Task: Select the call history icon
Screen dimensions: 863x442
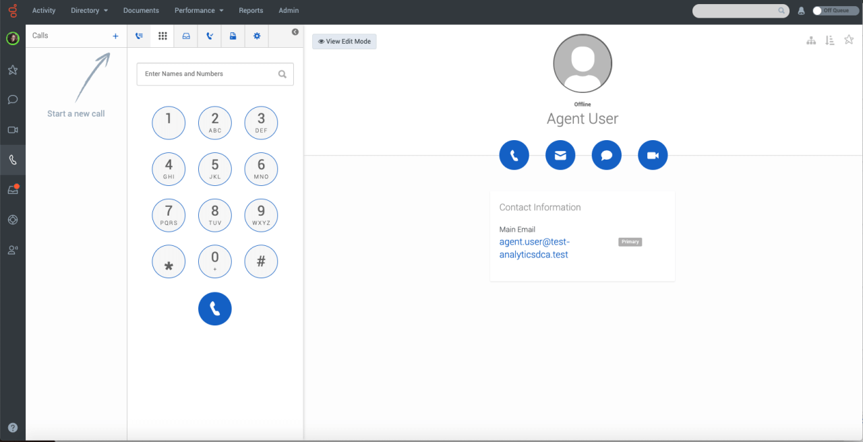Action: click(139, 36)
